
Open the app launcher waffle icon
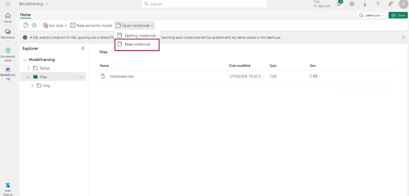point(8,4)
